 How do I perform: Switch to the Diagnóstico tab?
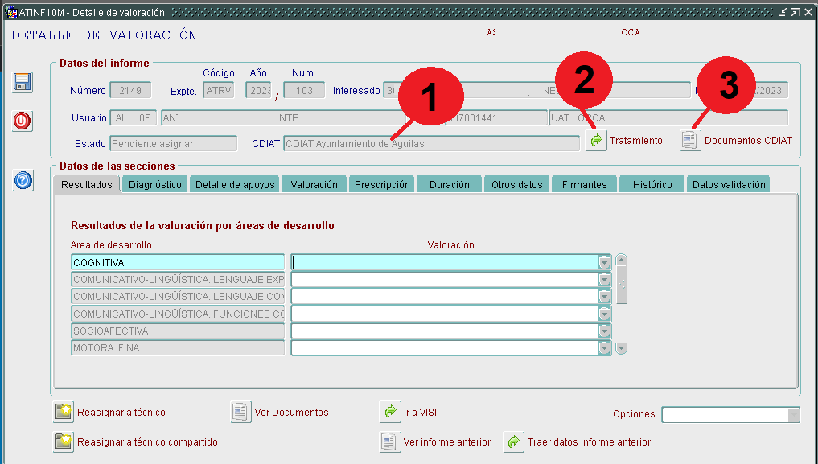[x=154, y=184]
